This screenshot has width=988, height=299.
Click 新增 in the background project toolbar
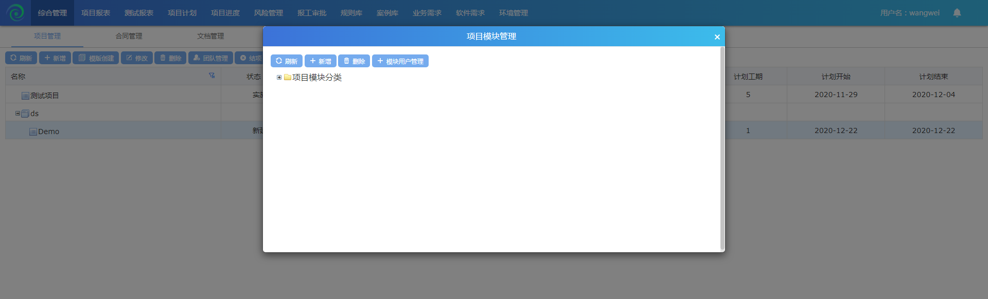[55, 58]
